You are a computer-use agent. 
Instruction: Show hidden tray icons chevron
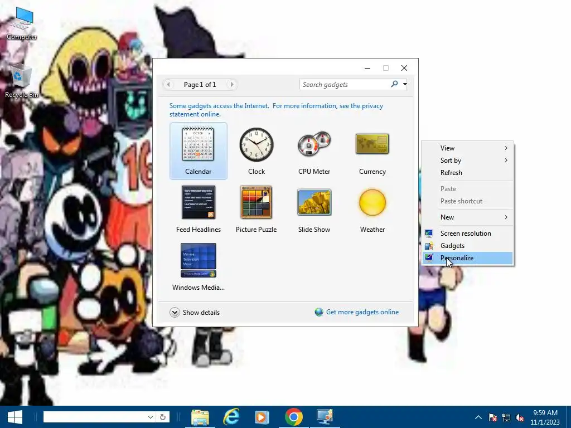coord(478,417)
